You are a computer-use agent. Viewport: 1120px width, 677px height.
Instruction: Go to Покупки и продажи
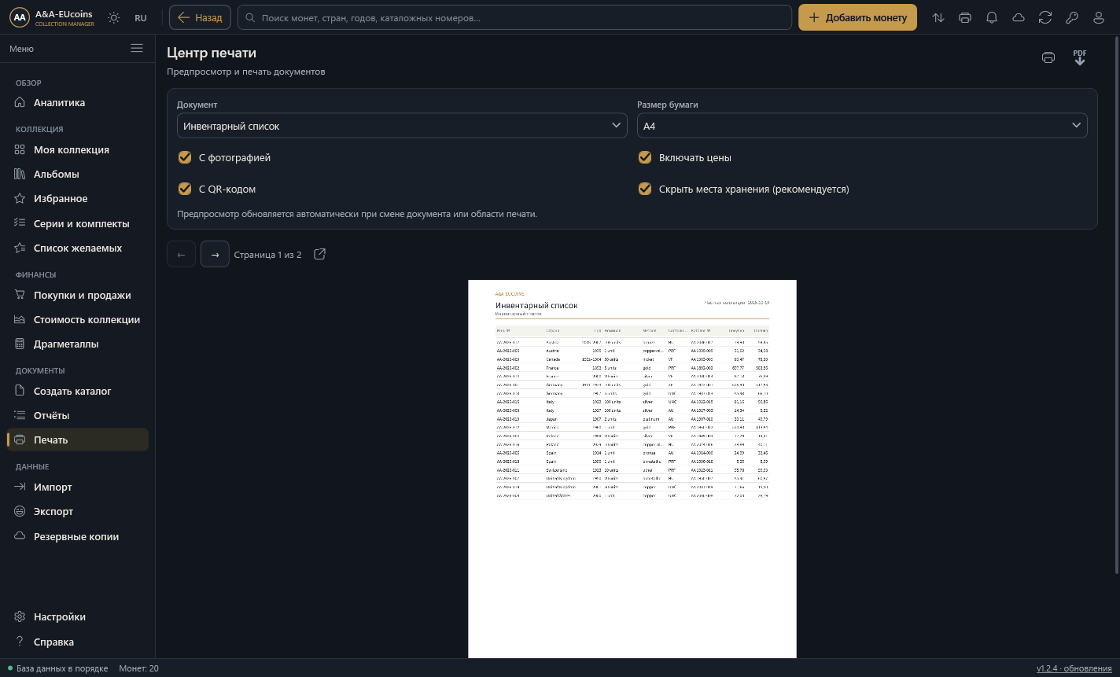[x=77, y=295]
